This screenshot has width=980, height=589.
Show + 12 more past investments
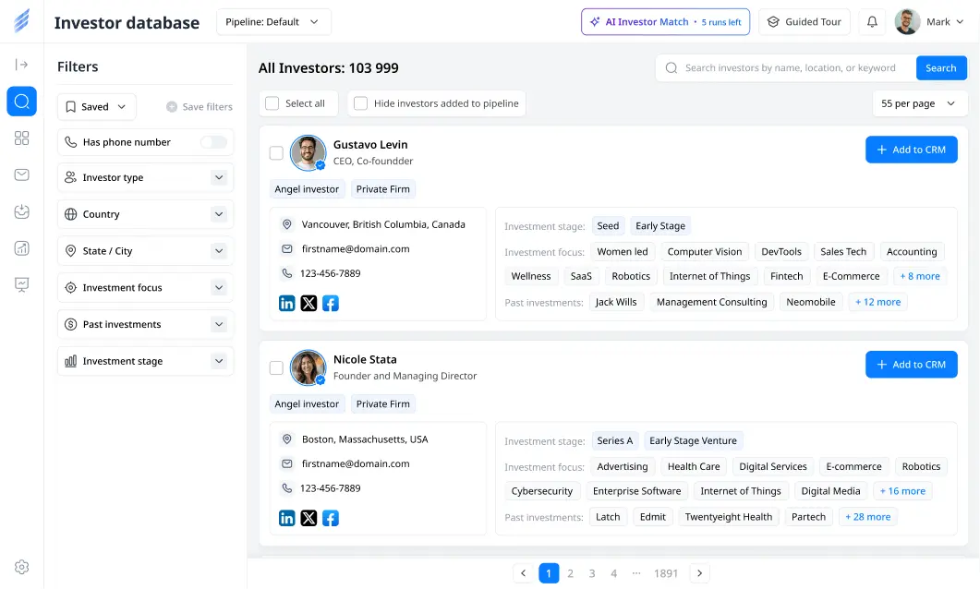coord(878,302)
